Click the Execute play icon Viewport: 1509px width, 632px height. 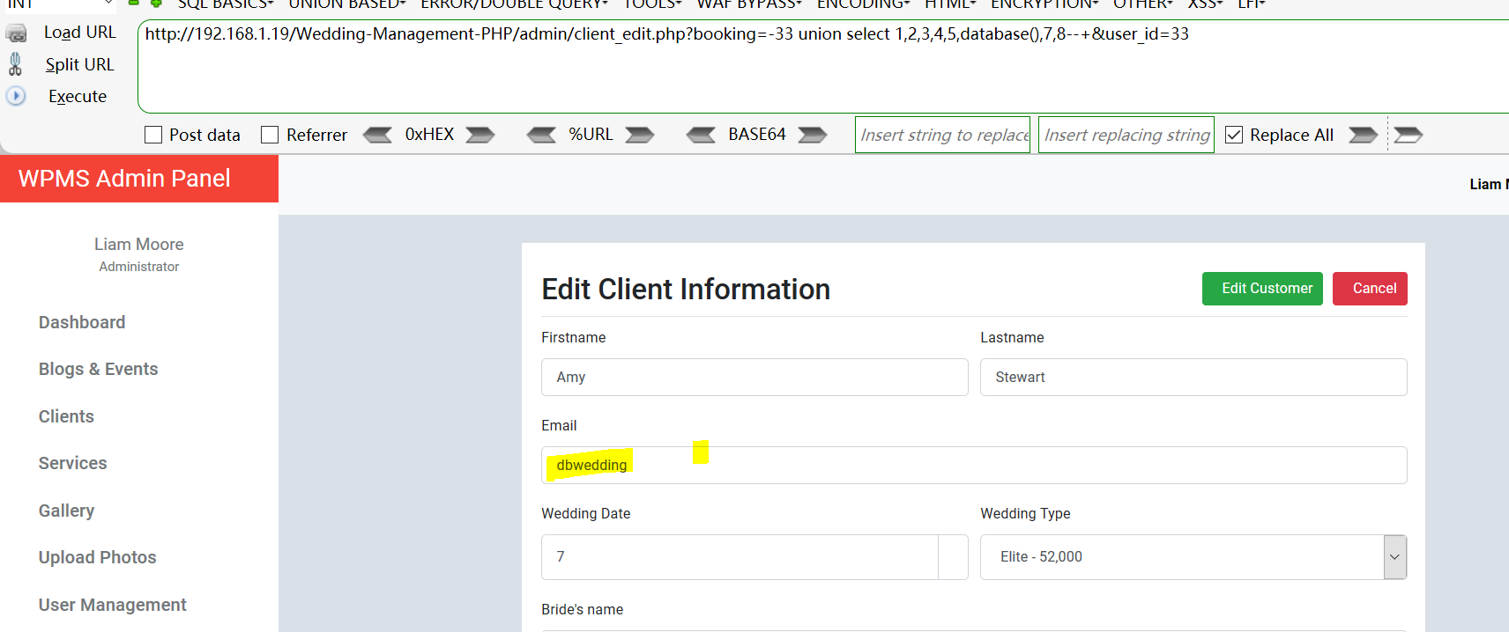click(x=16, y=96)
